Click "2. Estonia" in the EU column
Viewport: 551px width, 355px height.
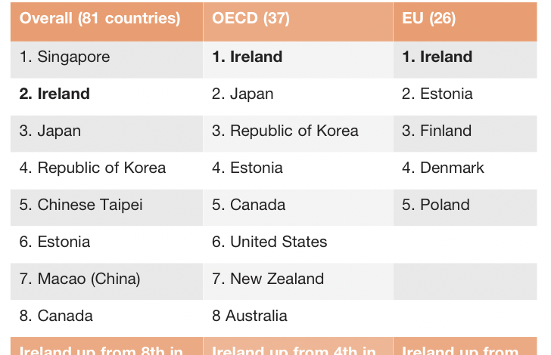coord(437,94)
